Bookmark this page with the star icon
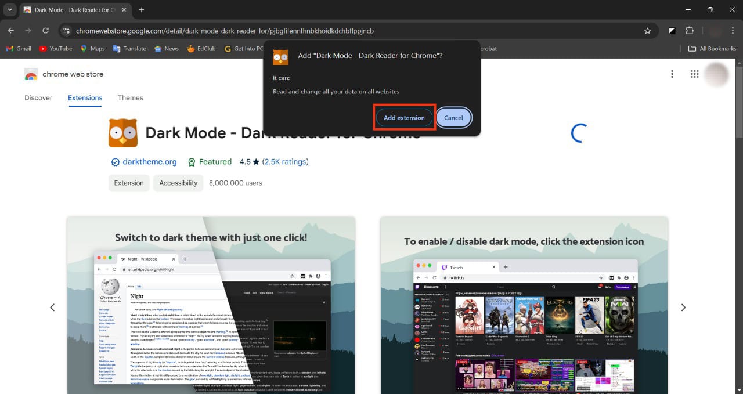 point(648,31)
